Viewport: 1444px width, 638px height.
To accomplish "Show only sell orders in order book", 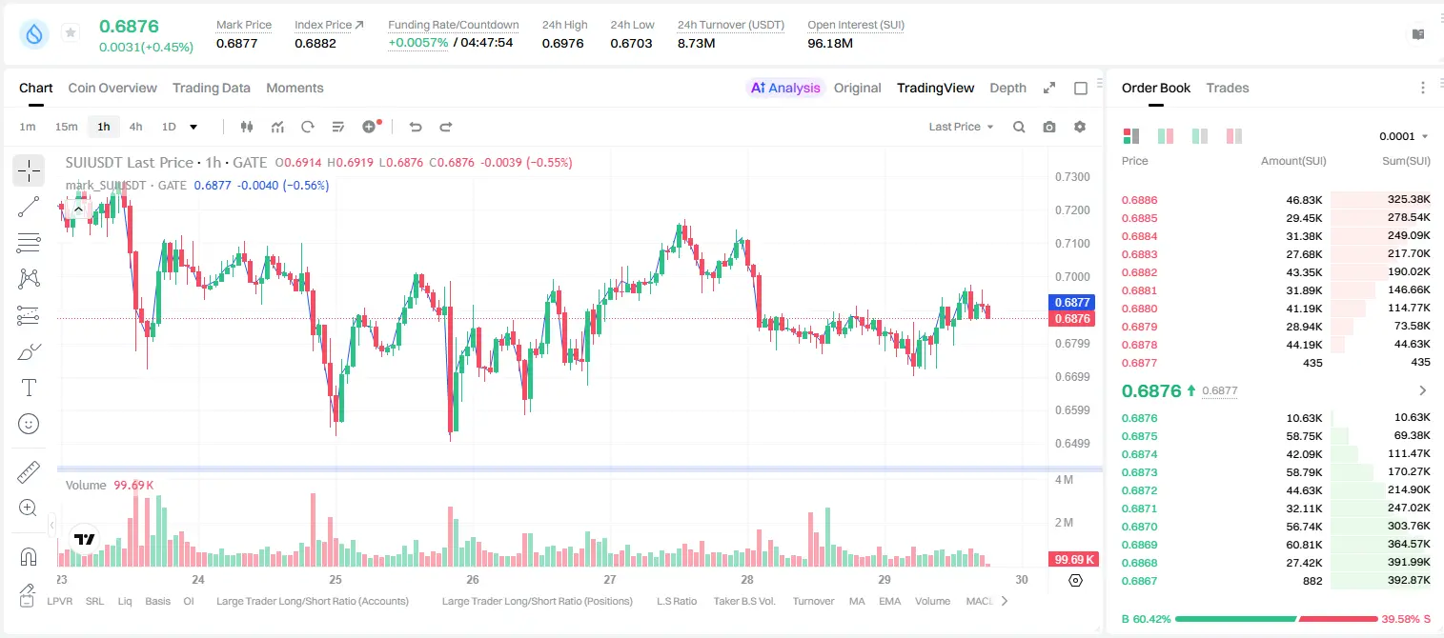I will pos(1233,136).
